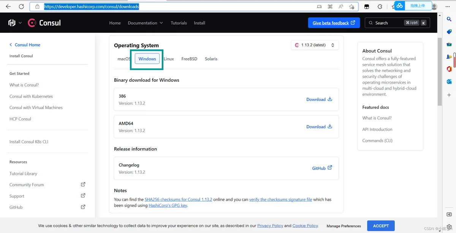This screenshot has height=233, width=456.
Task: Open browser extensions puzzle icon
Action: click(x=380, y=6)
